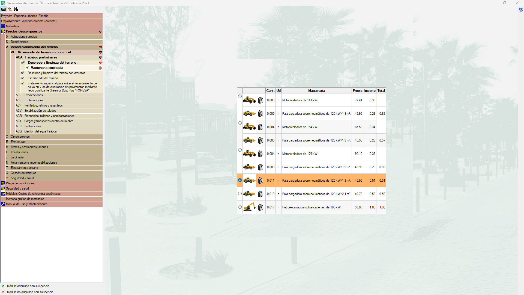Collapse Precios descompuestos with its red arrow
Image resolution: width=524 pixels, height=295 pixels.
100,32
